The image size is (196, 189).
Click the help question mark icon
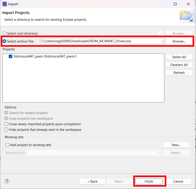pyautogui.click(x=7, y=181)
